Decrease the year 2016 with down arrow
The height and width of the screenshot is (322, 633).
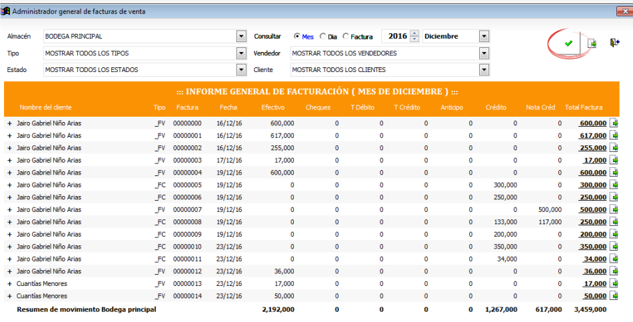click(x=414, y=39)
